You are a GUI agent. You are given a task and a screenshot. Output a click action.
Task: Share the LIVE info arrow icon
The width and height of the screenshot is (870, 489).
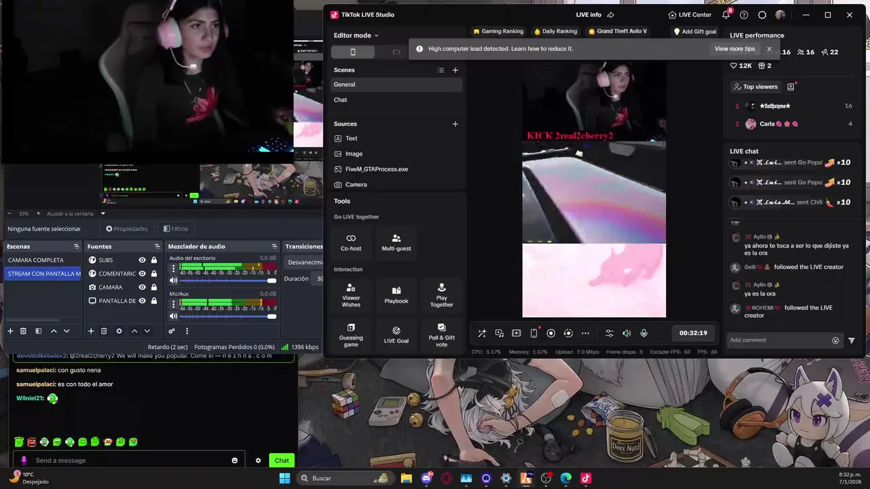[x=610, y=15]
